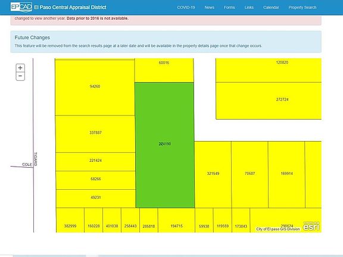
Task: Select parcel 68266
Action: click(x=96, y=180)
